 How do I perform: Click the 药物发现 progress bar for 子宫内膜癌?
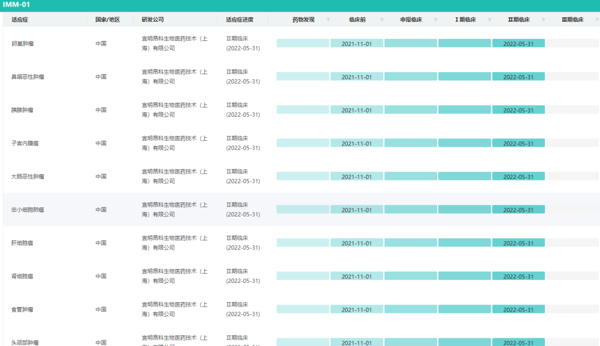302,143
